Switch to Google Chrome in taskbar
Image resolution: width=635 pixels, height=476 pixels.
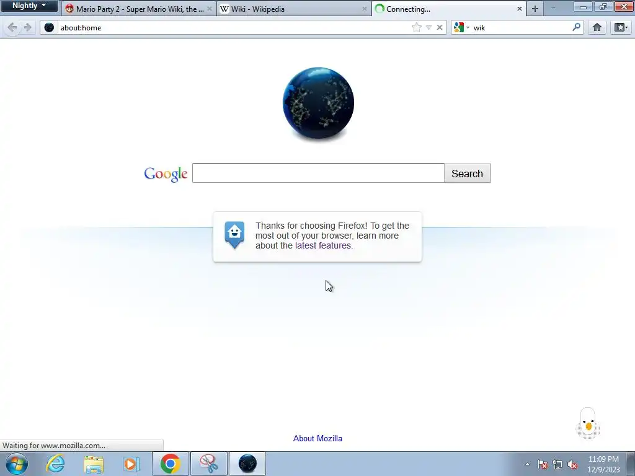[x=170, y=464]
